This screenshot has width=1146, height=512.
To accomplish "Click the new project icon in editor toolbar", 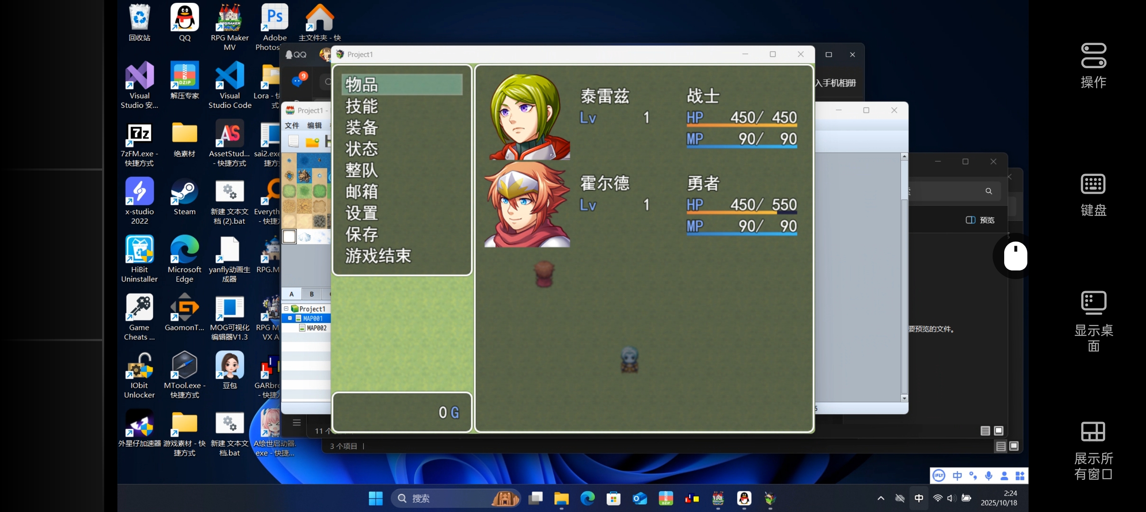I will pos(293,141).
